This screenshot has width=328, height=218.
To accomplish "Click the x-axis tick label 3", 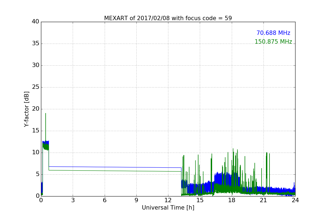I will [73, 200].
